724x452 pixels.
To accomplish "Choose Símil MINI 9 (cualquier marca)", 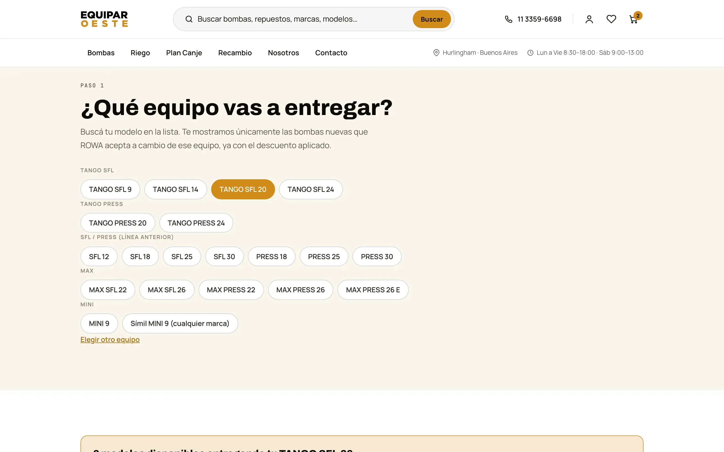I will [180, 323].
